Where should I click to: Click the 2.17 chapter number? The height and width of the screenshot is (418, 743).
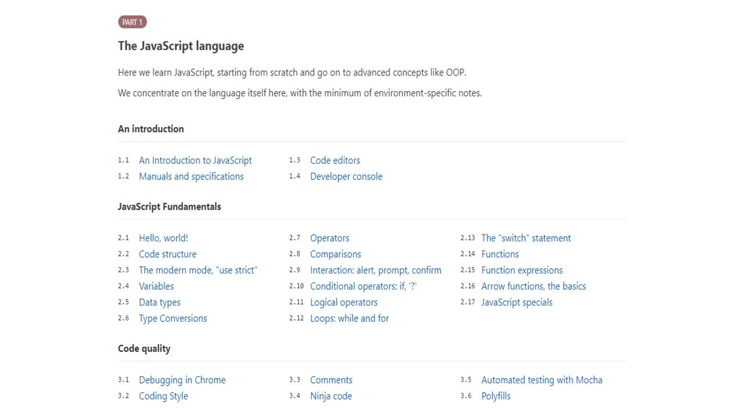pos(468,302)
